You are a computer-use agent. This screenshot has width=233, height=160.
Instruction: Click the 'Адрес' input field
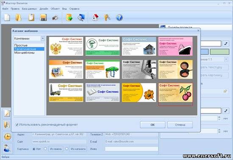(x=59, y=134)
